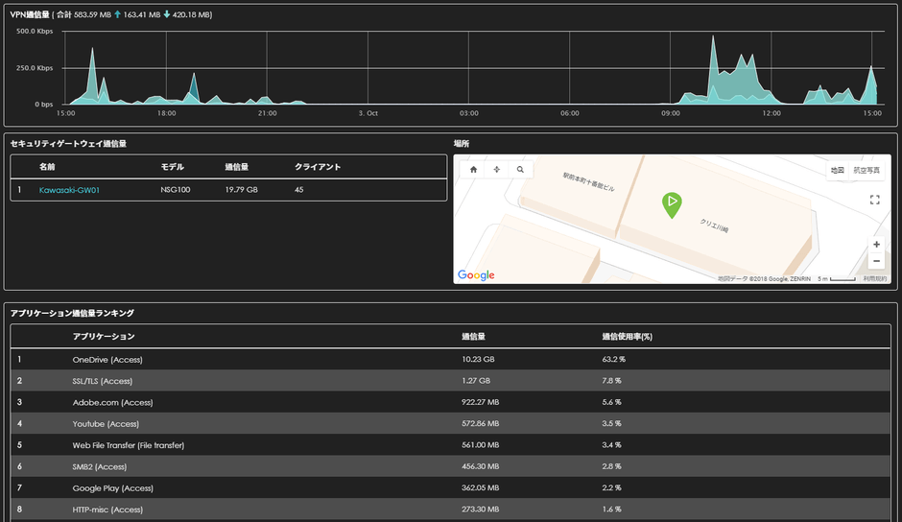This screenshot has width=902, height=522.
Task: Click the upload arrow in VPN header
Action: click(x=117, y=15)
